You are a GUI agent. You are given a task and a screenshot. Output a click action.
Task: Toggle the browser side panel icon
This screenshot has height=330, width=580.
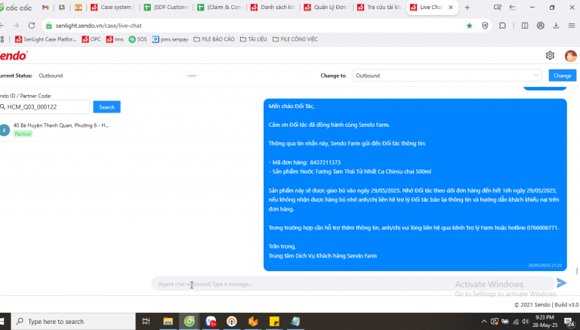pos(525,26)
